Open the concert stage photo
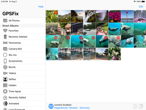The image size is (146, 110). (77, 29)
